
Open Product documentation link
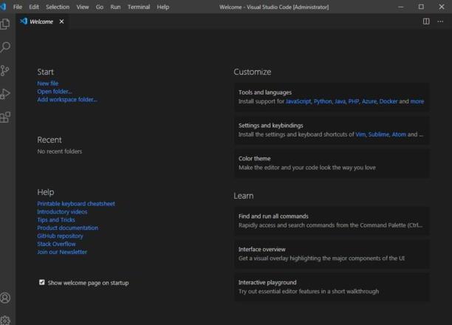(67, 227)
